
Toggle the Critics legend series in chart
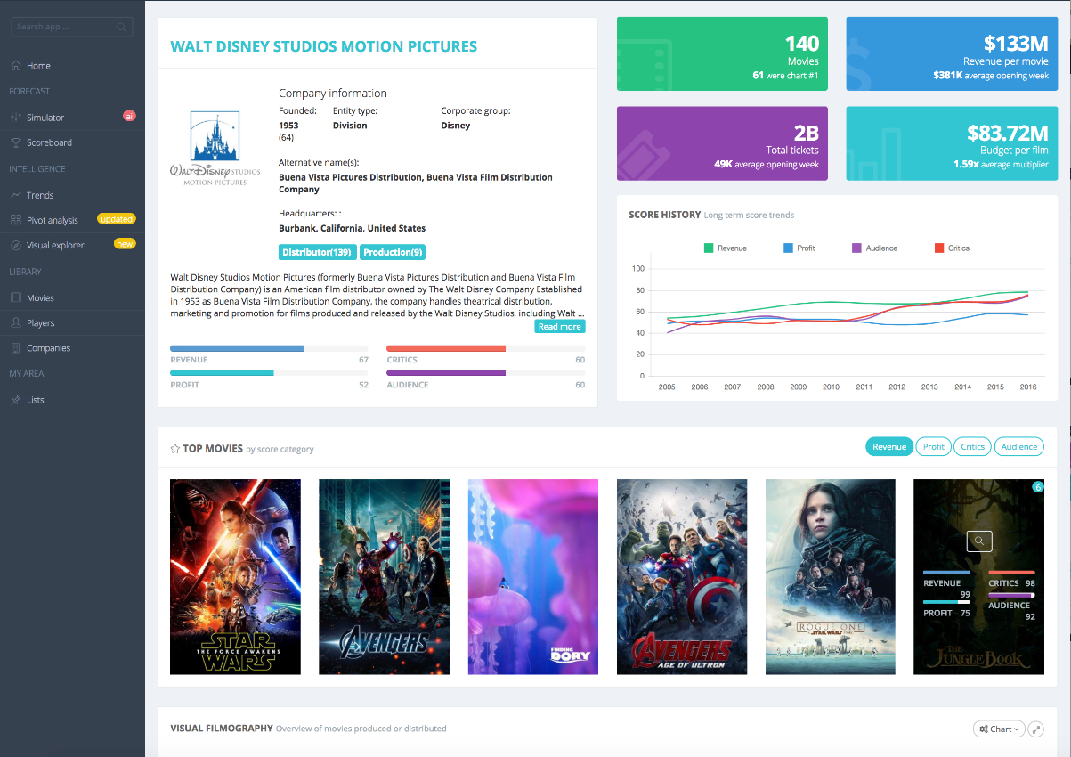(x=952, y=248)
